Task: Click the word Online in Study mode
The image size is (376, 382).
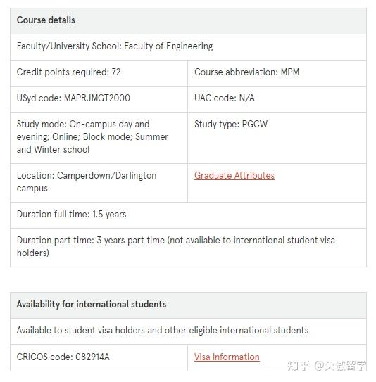Action: (x=65, y=137)
